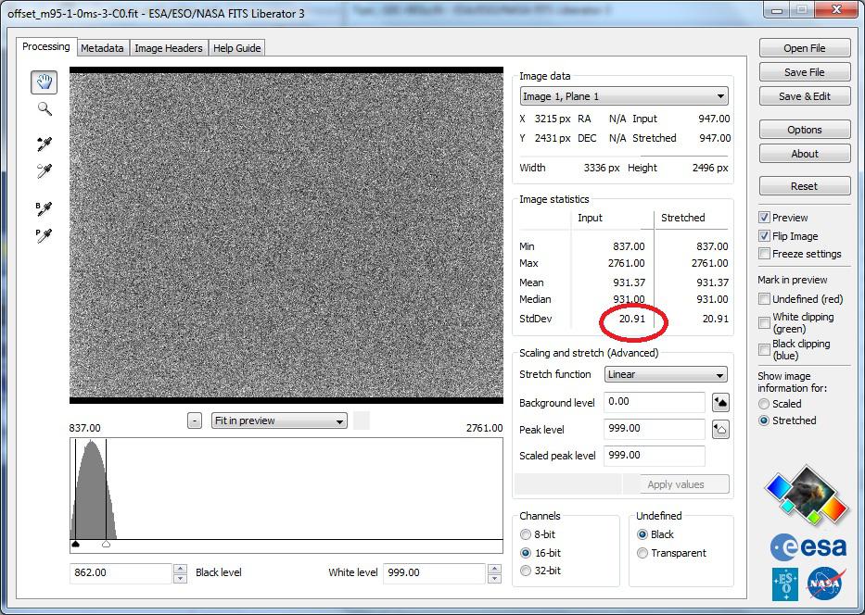Image resolution: width=865 pixels, height=615 pixels.
Task: Open the Options dialog
Action: [x=805, y=130]
